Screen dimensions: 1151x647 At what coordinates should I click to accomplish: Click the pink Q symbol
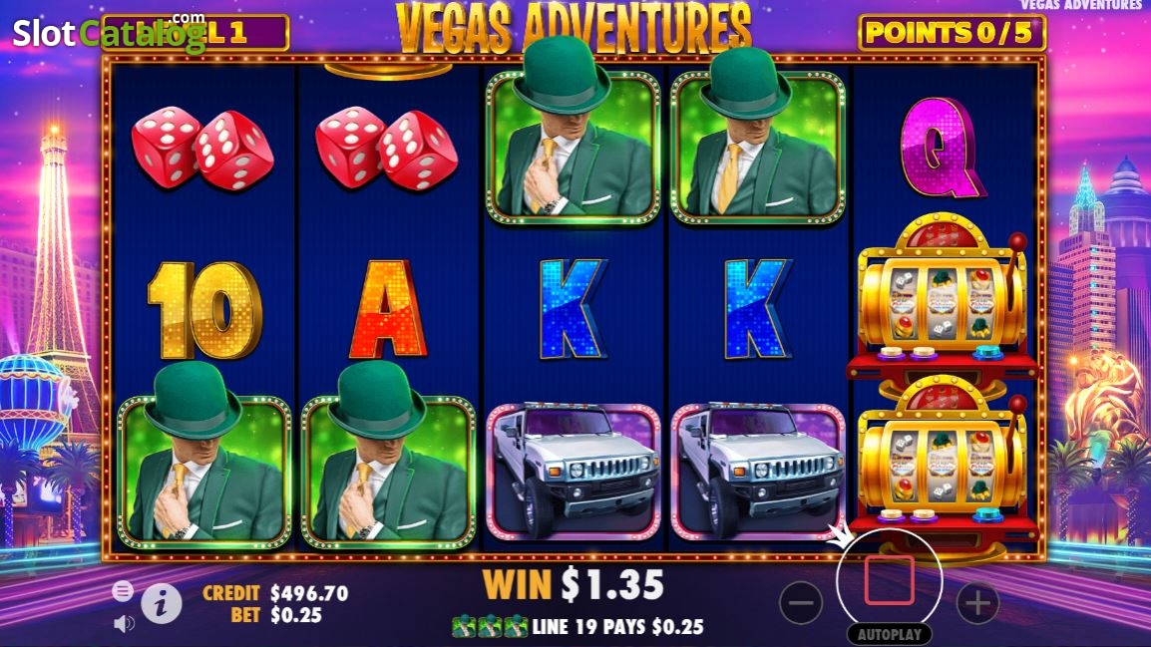[x=942, y=149]
